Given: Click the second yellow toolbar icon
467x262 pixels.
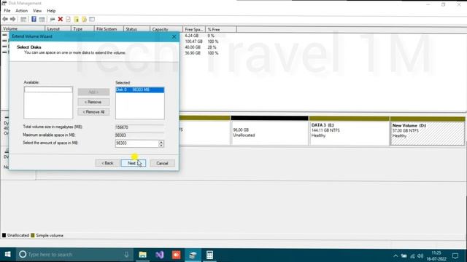Looking at the screenshot, I should (85, 20).
